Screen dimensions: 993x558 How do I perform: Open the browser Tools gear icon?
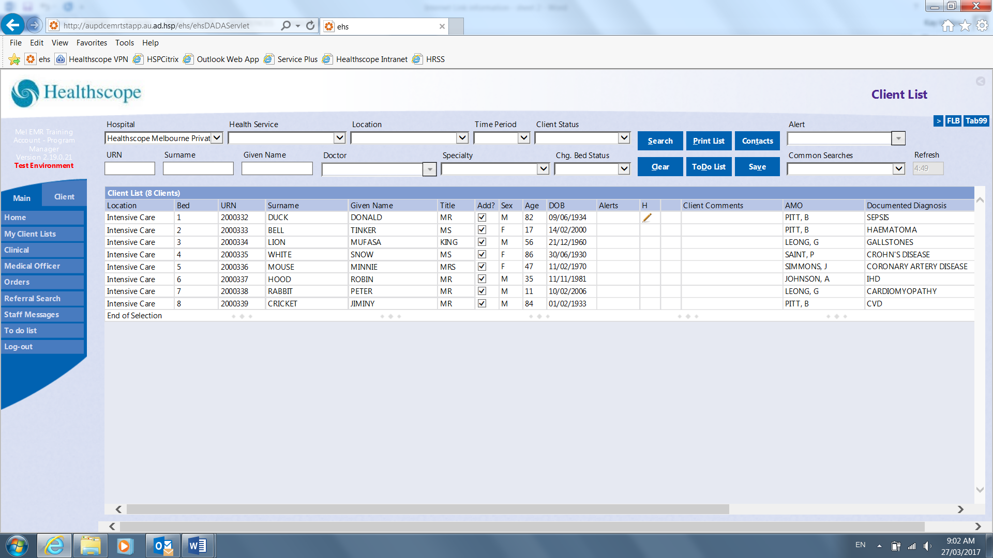[x=982, y=25]
